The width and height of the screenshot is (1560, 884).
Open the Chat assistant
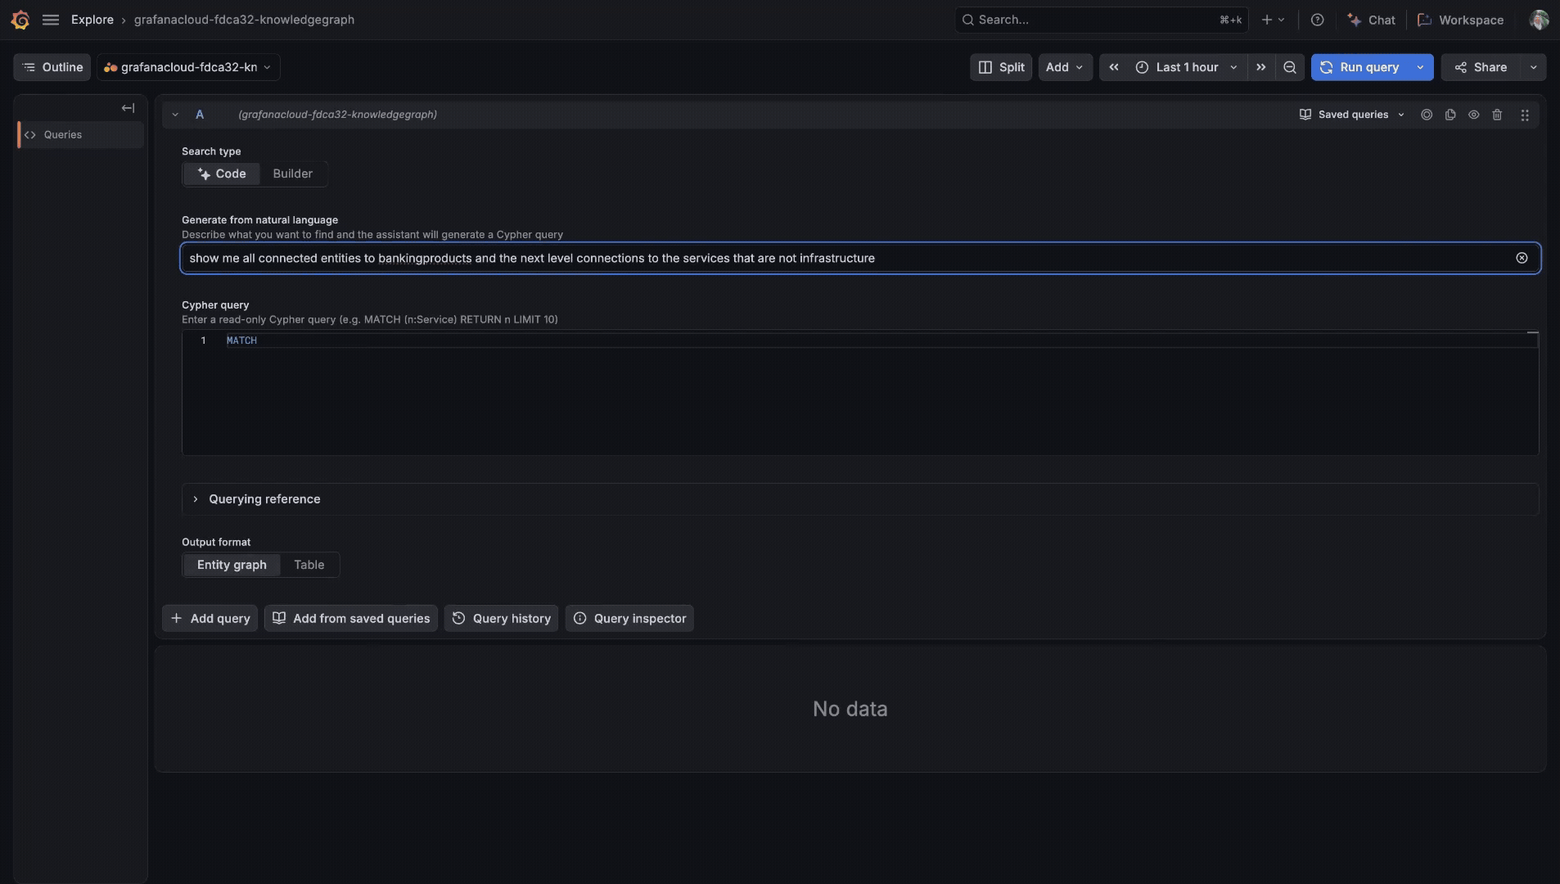[x=1371, y=20]
